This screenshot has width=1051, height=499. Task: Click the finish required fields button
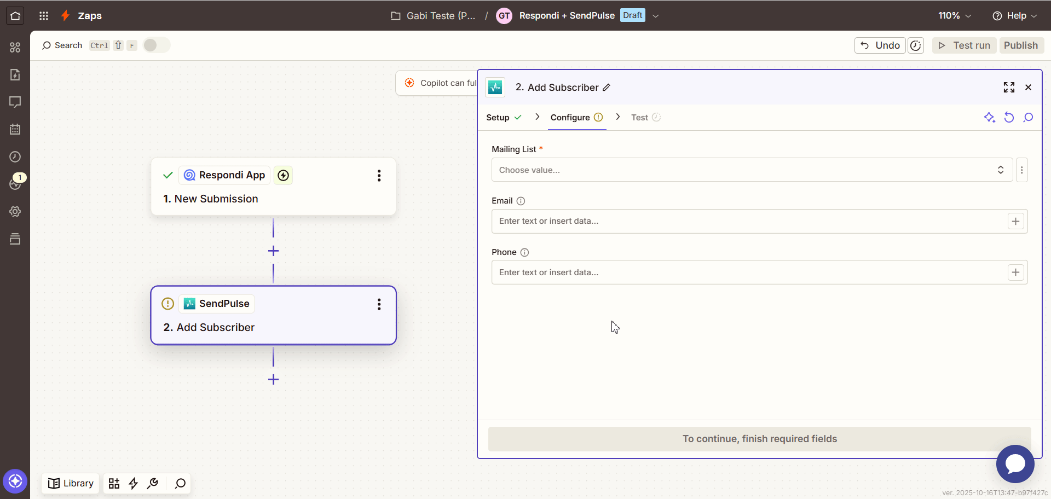[759, 439]
